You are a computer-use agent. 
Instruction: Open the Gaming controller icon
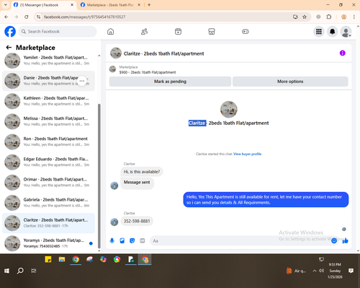click(x=246, y=32)
